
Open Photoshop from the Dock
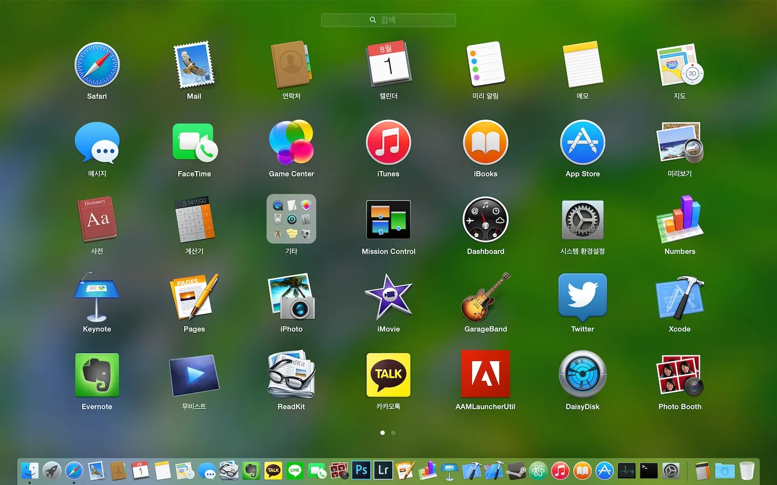click(361, 470)
